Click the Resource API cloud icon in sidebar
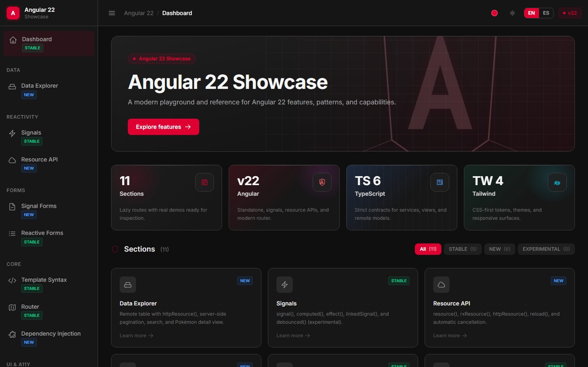 12,160
